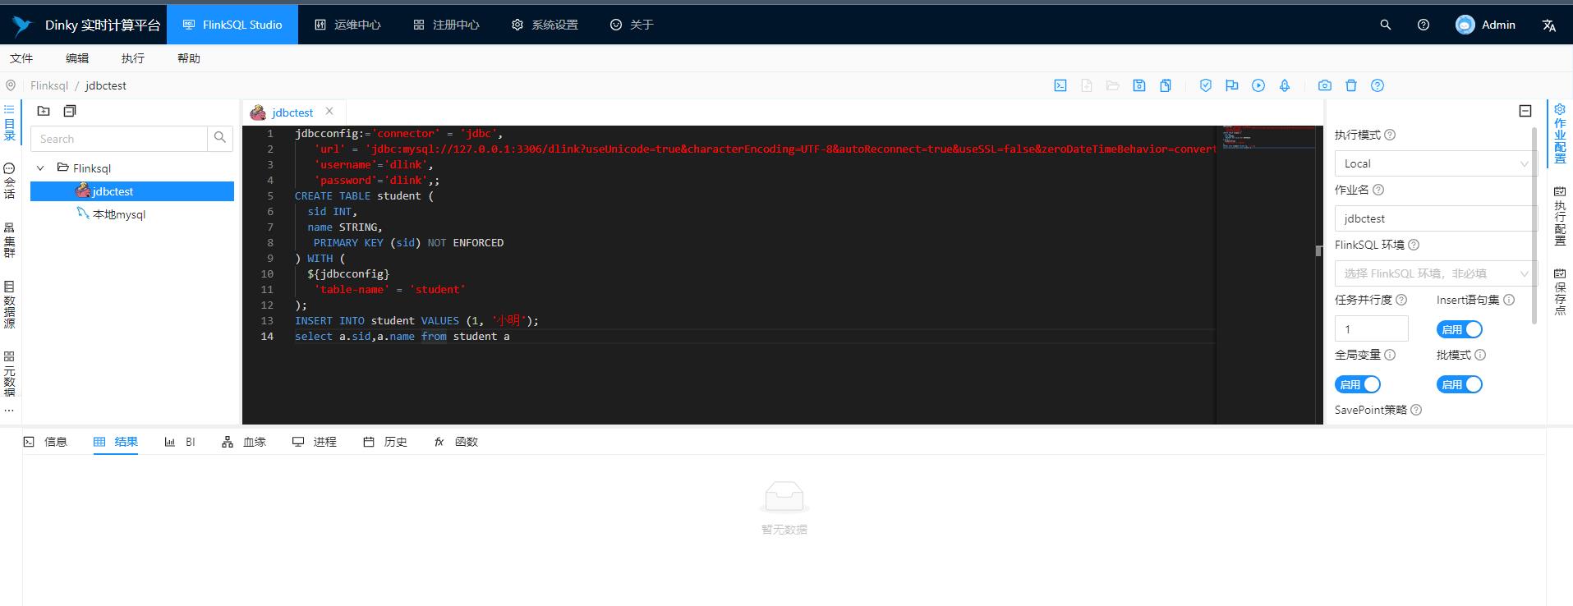
Task: Open the 帮助 menu
Action: pyautogui.click(x=189, y=58)
